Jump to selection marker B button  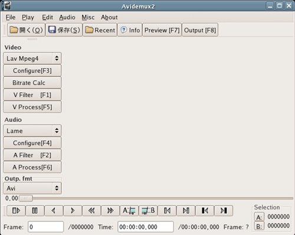tap(259, 226)
